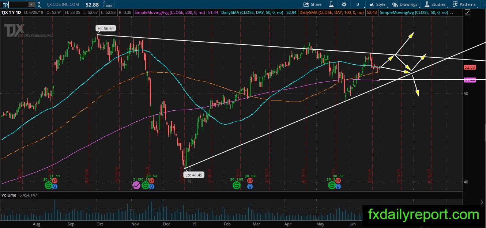This screenshot has height=228, width=486.
Task: Click the purple stock split icon
Action: (x=136, y=186)
